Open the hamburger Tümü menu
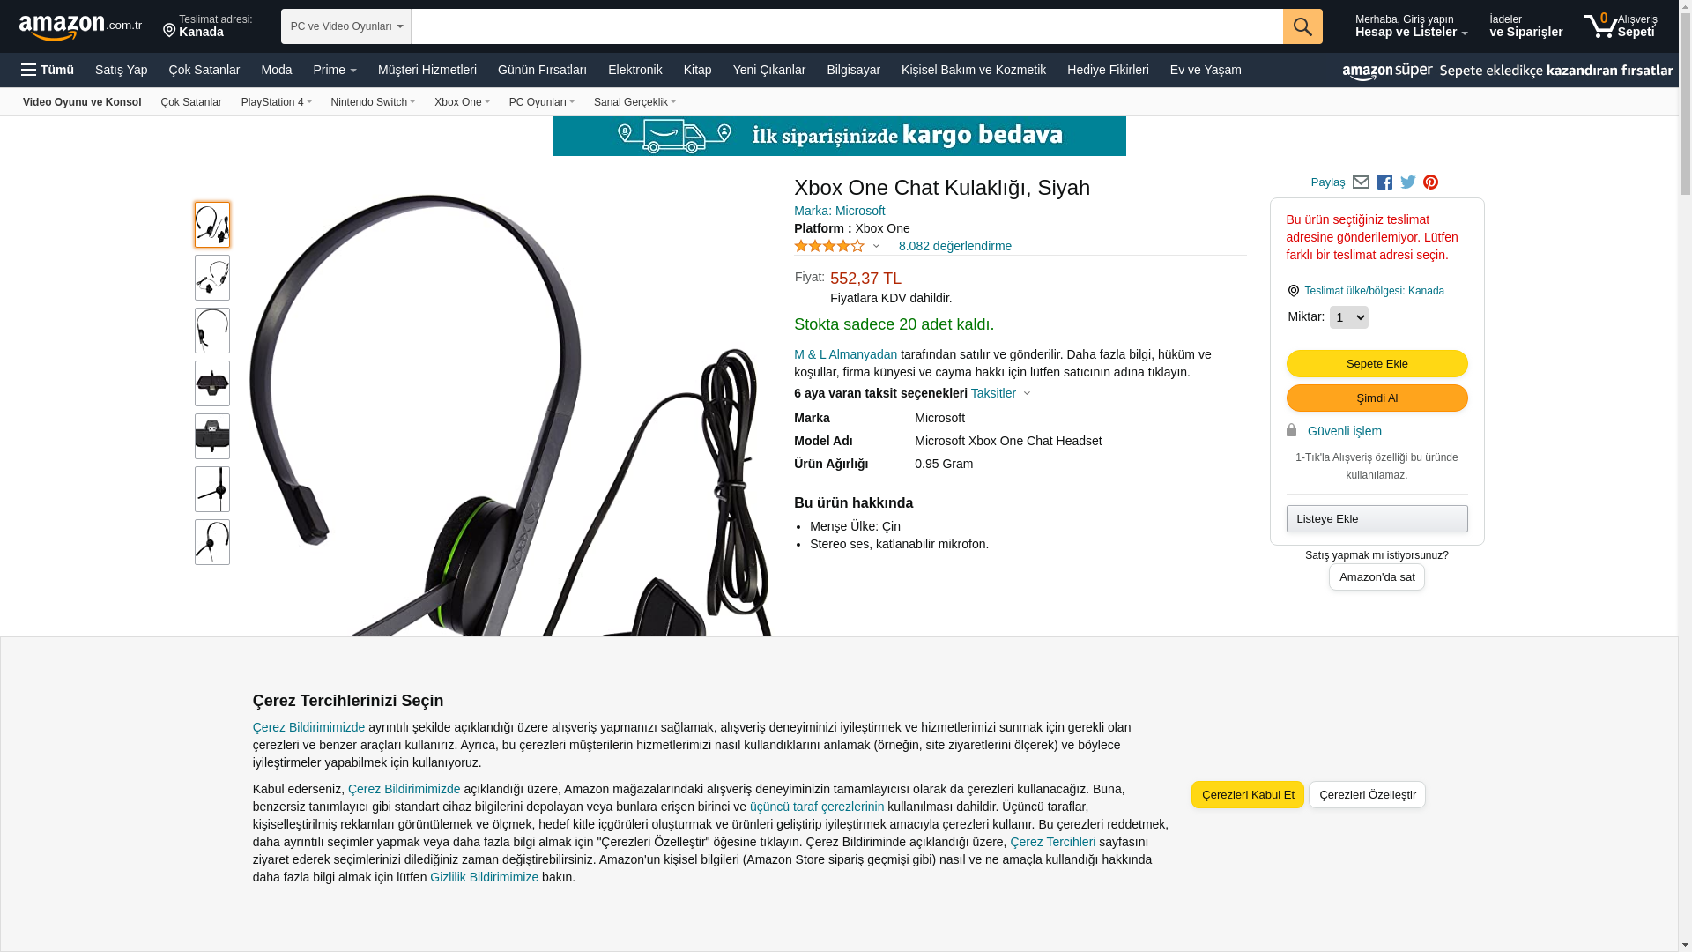This screenshot has height=952, width=1692. click(48, 70)
